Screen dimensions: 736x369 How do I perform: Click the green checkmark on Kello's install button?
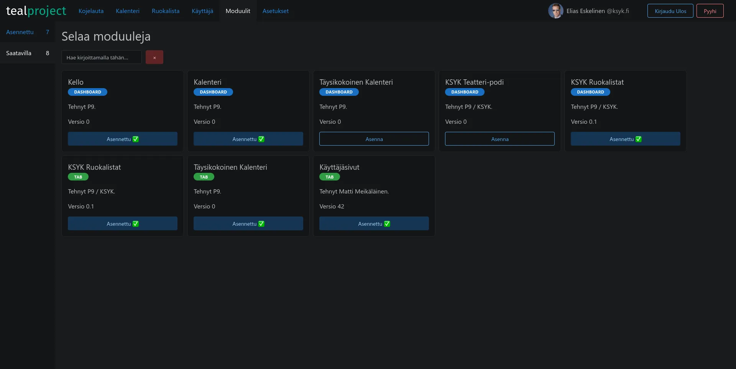136,139
